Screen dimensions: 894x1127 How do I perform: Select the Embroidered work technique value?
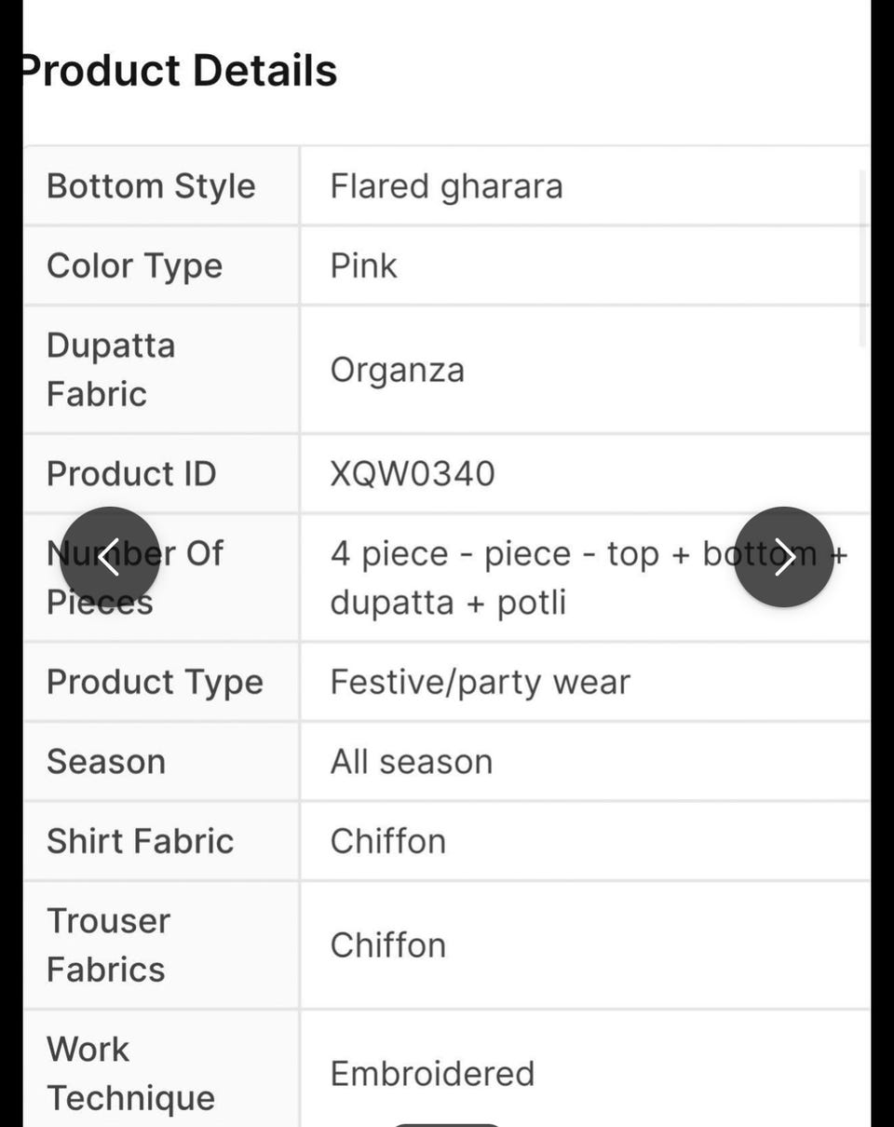[433, 1073]
